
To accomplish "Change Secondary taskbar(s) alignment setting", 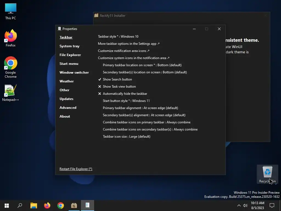I will (x=144, y=115).
